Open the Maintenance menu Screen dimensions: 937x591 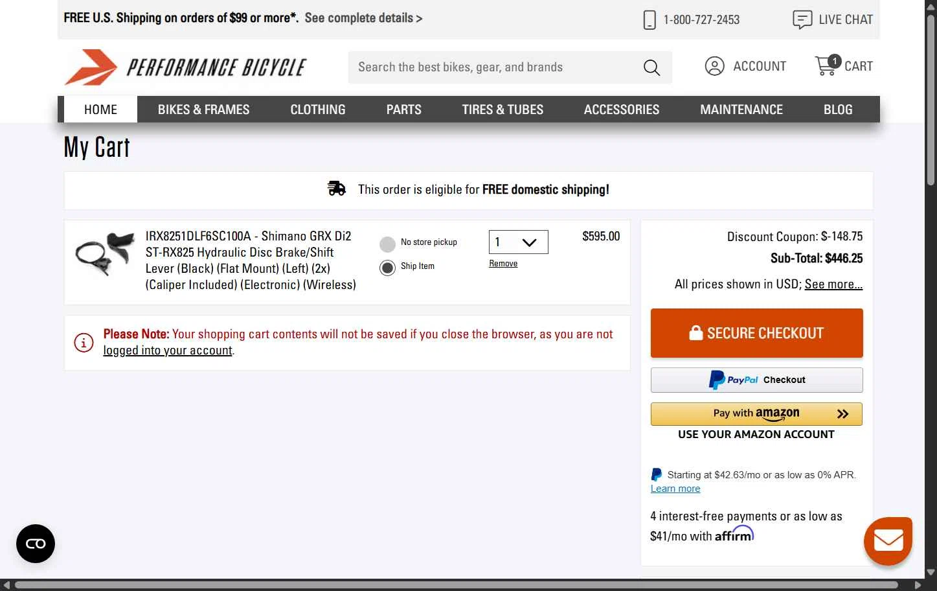pos(741,110)
